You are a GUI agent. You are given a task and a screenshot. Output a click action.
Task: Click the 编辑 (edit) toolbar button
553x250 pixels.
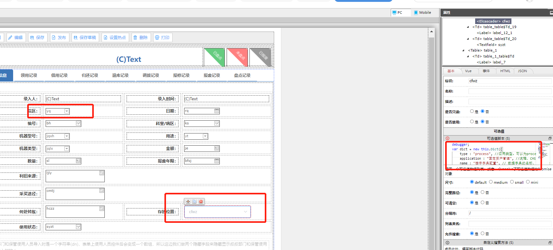click(15, 37)
